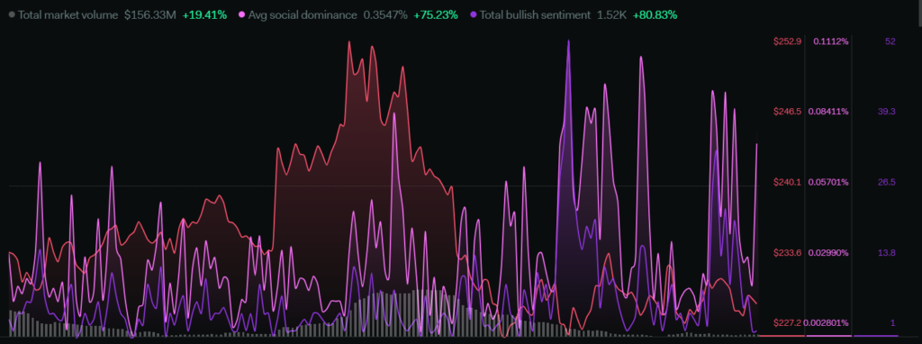
Task: Click the 0.08411% dominance axis label
Action: point(828,112)
